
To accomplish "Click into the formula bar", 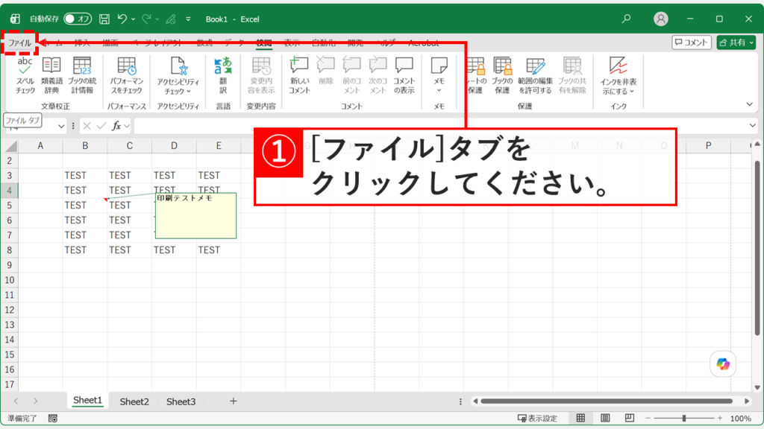I will coord(441,126).
